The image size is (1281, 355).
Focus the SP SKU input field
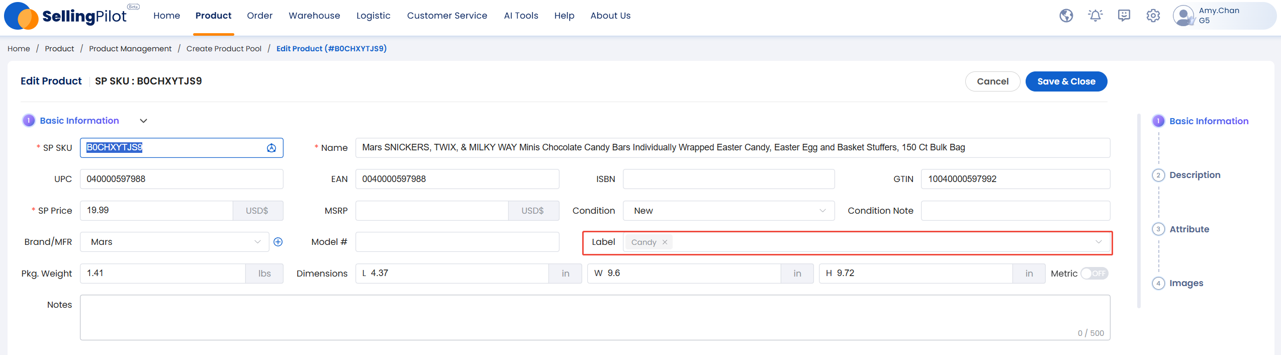coord(181,148)
